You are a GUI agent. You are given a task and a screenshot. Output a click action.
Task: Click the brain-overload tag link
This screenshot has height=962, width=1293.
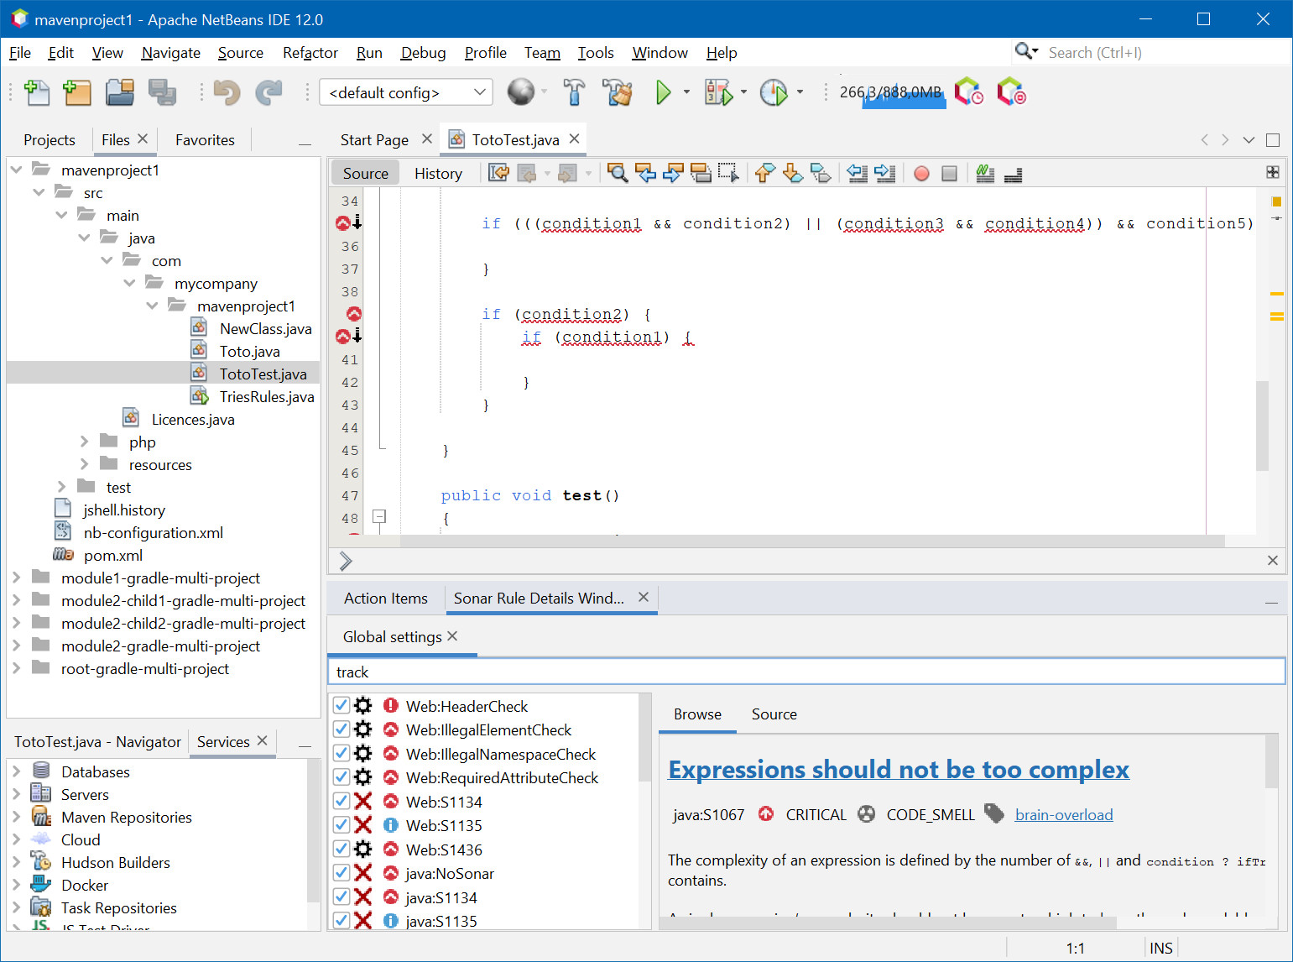[1063, 814]
